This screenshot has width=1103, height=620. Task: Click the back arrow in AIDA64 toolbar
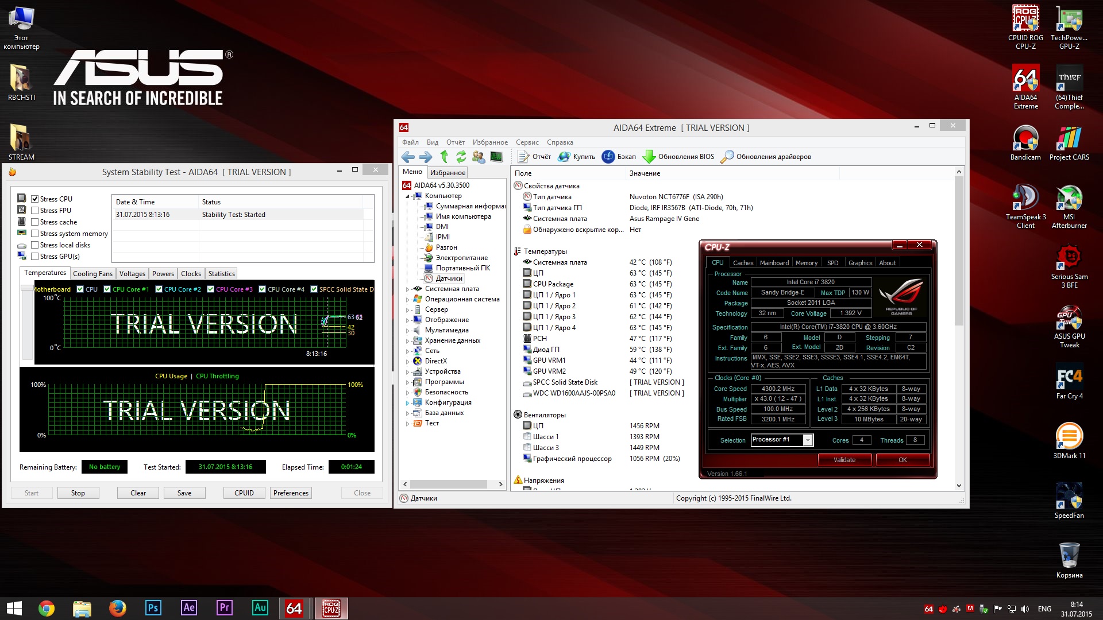408,157
